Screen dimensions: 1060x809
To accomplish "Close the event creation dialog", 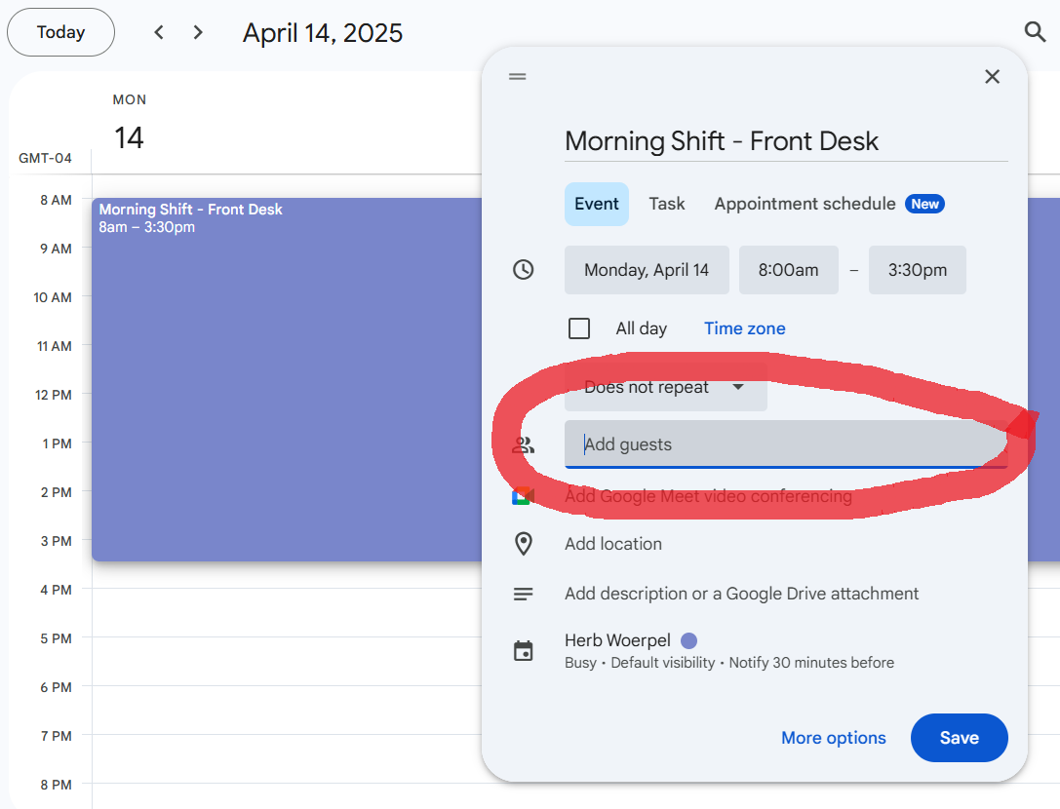I will (x=992, y=77).
